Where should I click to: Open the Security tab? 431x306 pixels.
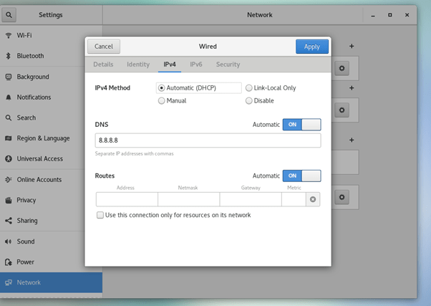(228, 64)
